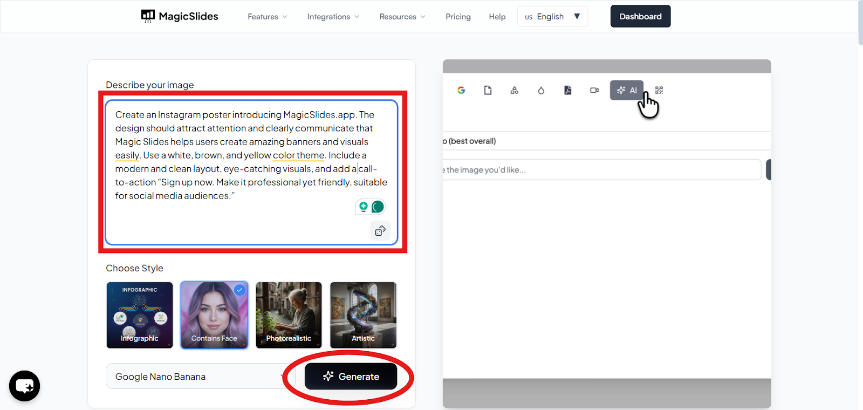Select the Artistic style thumbnail

363,315
